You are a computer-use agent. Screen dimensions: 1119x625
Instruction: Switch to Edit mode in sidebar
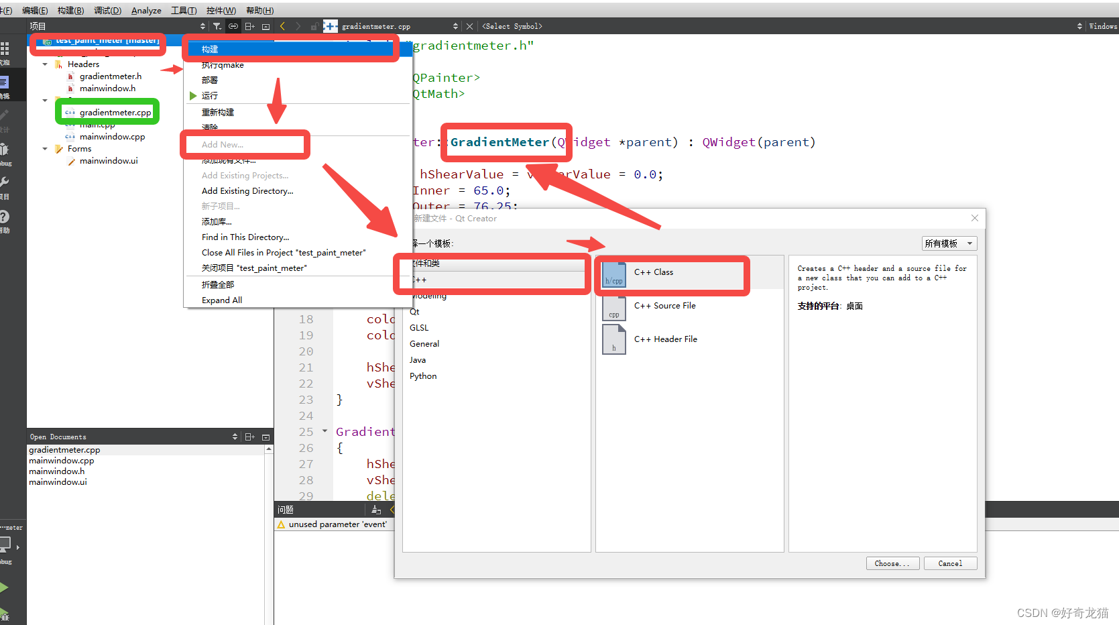[4, 82]
